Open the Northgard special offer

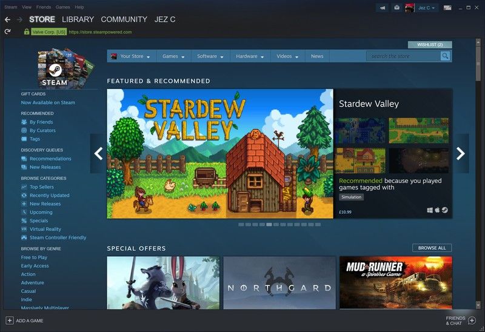pos(279,282)
